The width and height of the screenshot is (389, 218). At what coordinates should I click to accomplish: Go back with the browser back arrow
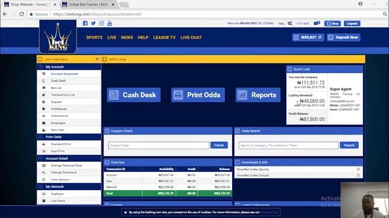pos(5,14)
